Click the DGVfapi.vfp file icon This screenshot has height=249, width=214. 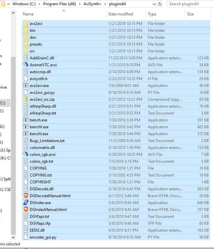pos(26,223)
